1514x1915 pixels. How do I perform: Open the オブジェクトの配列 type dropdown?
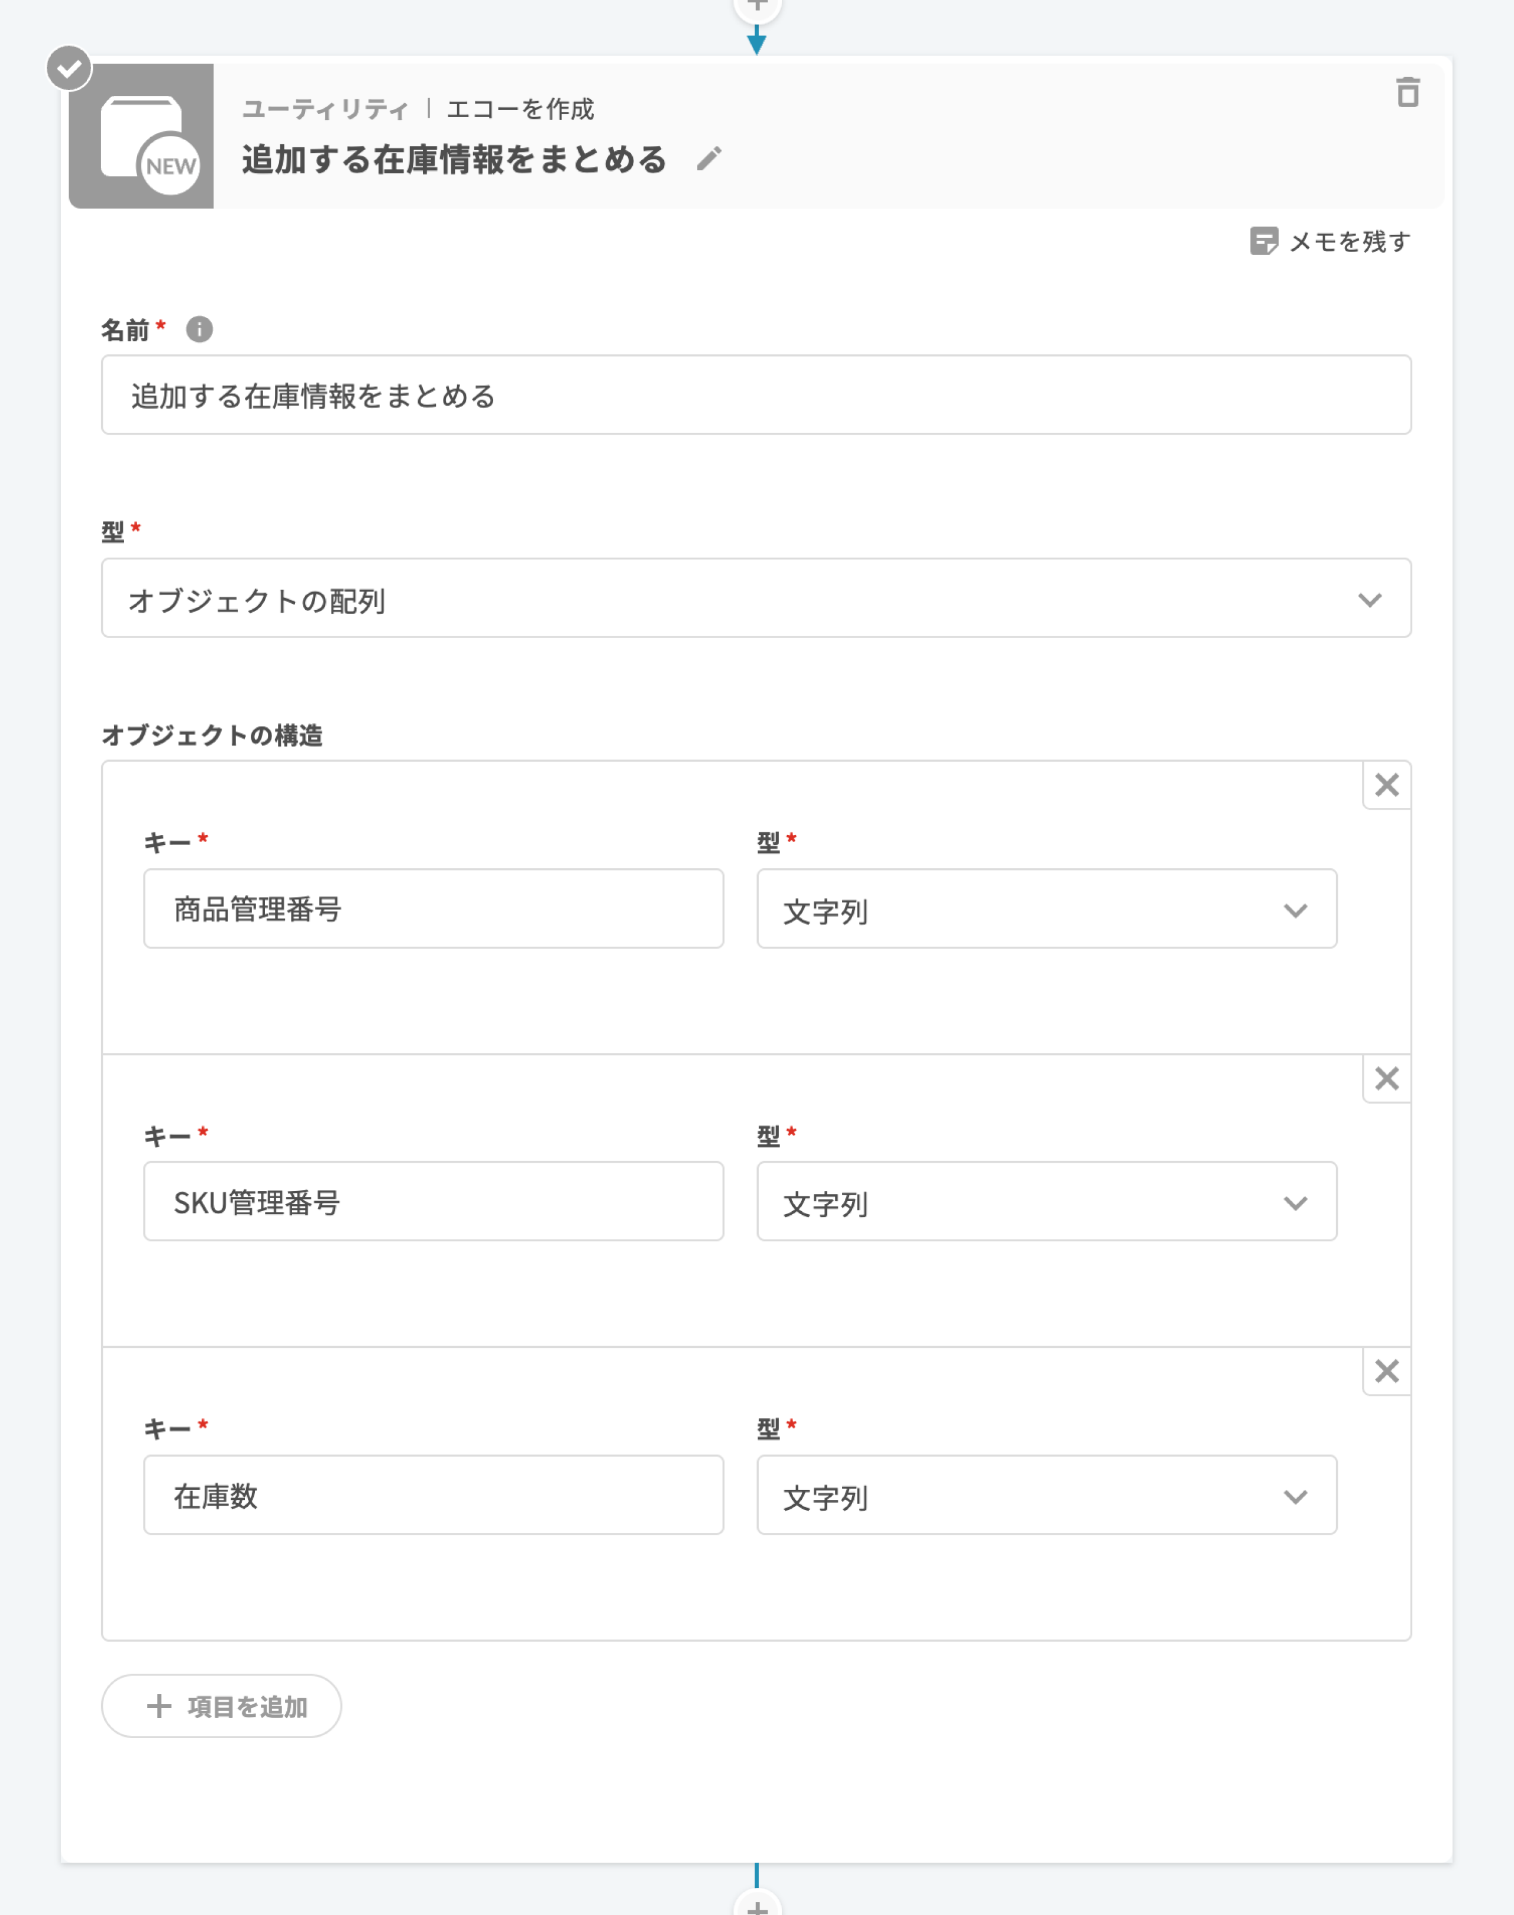755,599
